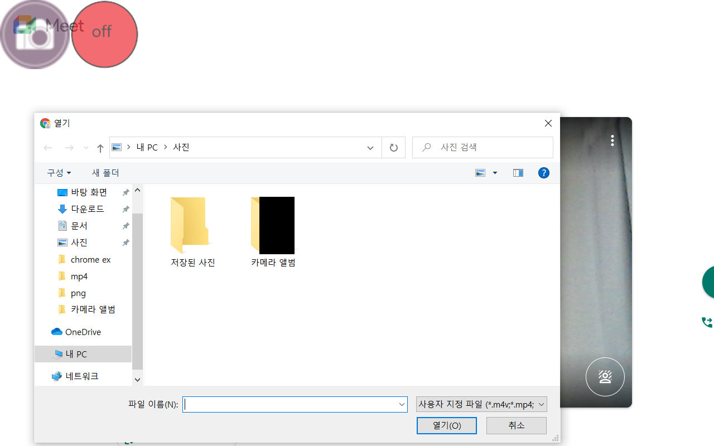Screen dimensions: 714x446
Task: Open view options dropdown arrow
Action: pyautogui.click(x=495, y=173)
